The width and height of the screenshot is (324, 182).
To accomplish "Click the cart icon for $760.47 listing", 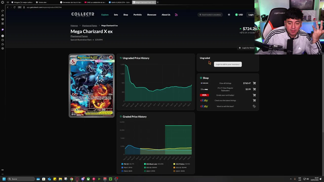I will click(x=254, y=83).
